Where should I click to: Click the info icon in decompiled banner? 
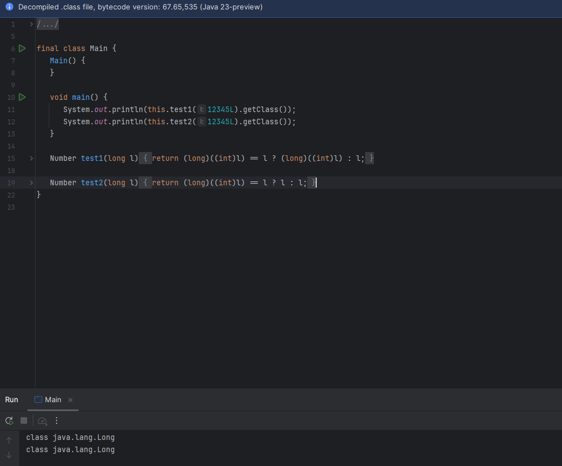pos(9,7)
